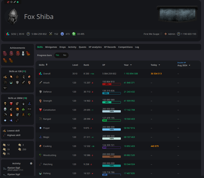Click the Activity panel info icon
The height and width of the screenshot is (178, 204).
click(x=31, y=163)
